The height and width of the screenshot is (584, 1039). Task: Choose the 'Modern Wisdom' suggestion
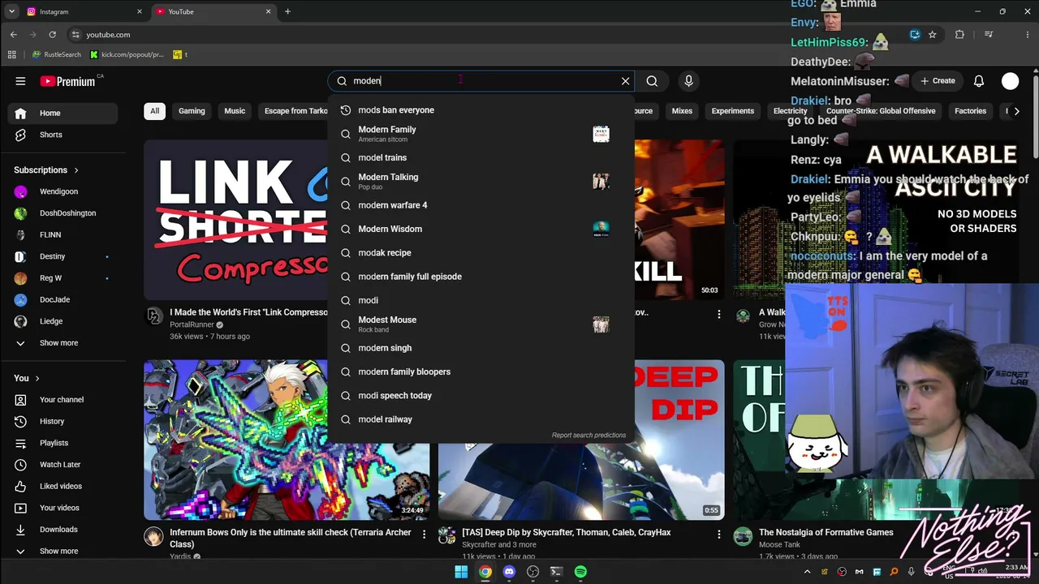(481, 229)
